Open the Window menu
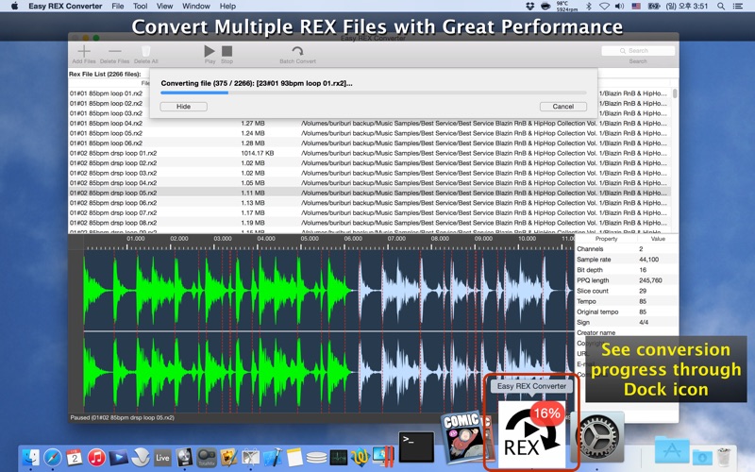Image resolution: width=755 pixels, height=472 pixels. point(195,7)
